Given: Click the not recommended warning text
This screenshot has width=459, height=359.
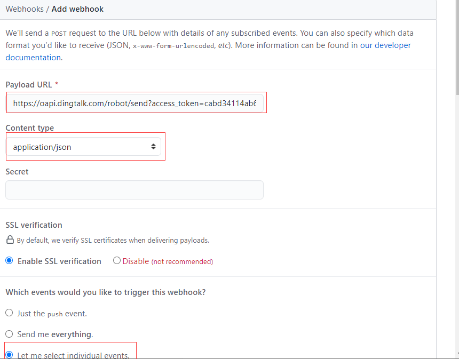Looking at the screenshot, I should [182, 261].
